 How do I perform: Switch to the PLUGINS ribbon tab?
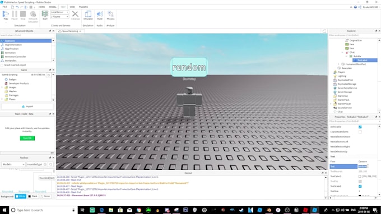83,7
